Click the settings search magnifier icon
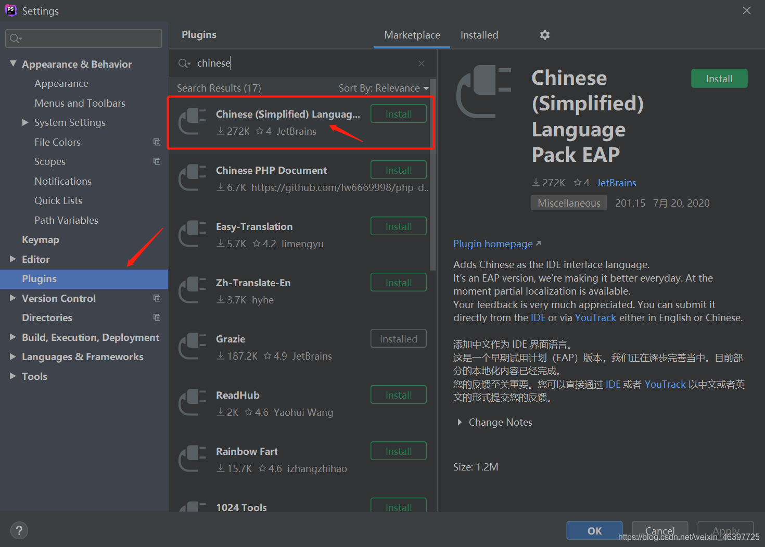 [16, 39]
